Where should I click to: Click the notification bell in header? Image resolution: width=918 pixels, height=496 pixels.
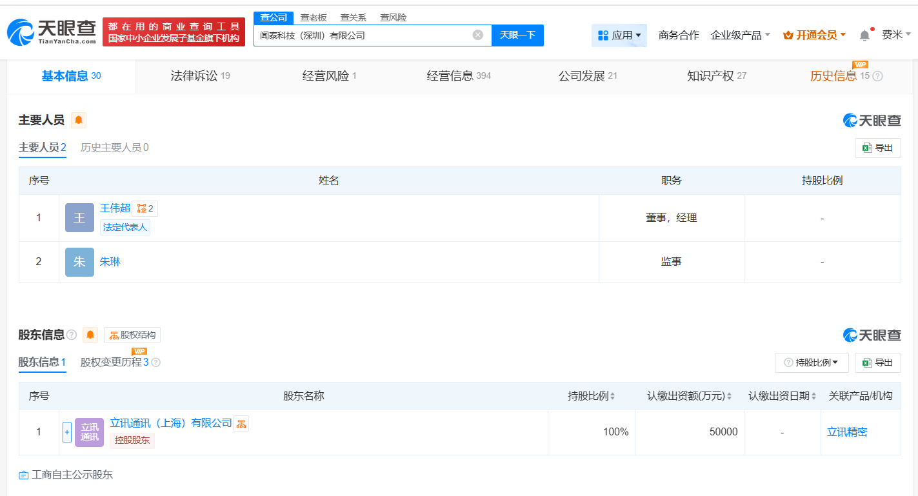(x=864, y=35)
